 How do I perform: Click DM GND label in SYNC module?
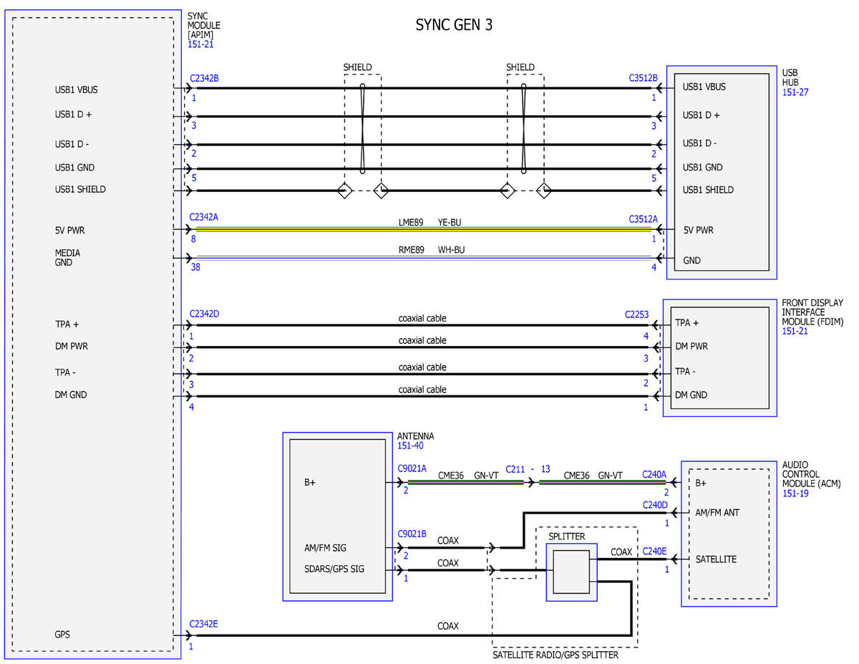pyautogui.click(x=70, y=395)
